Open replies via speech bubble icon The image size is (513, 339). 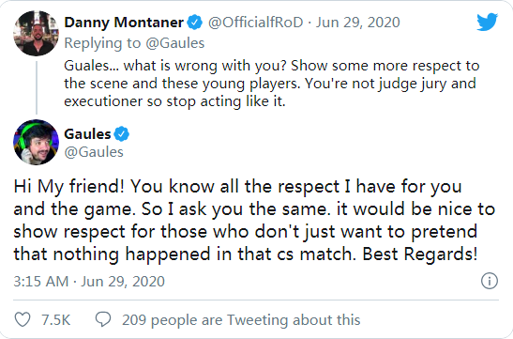coord(103,319)
